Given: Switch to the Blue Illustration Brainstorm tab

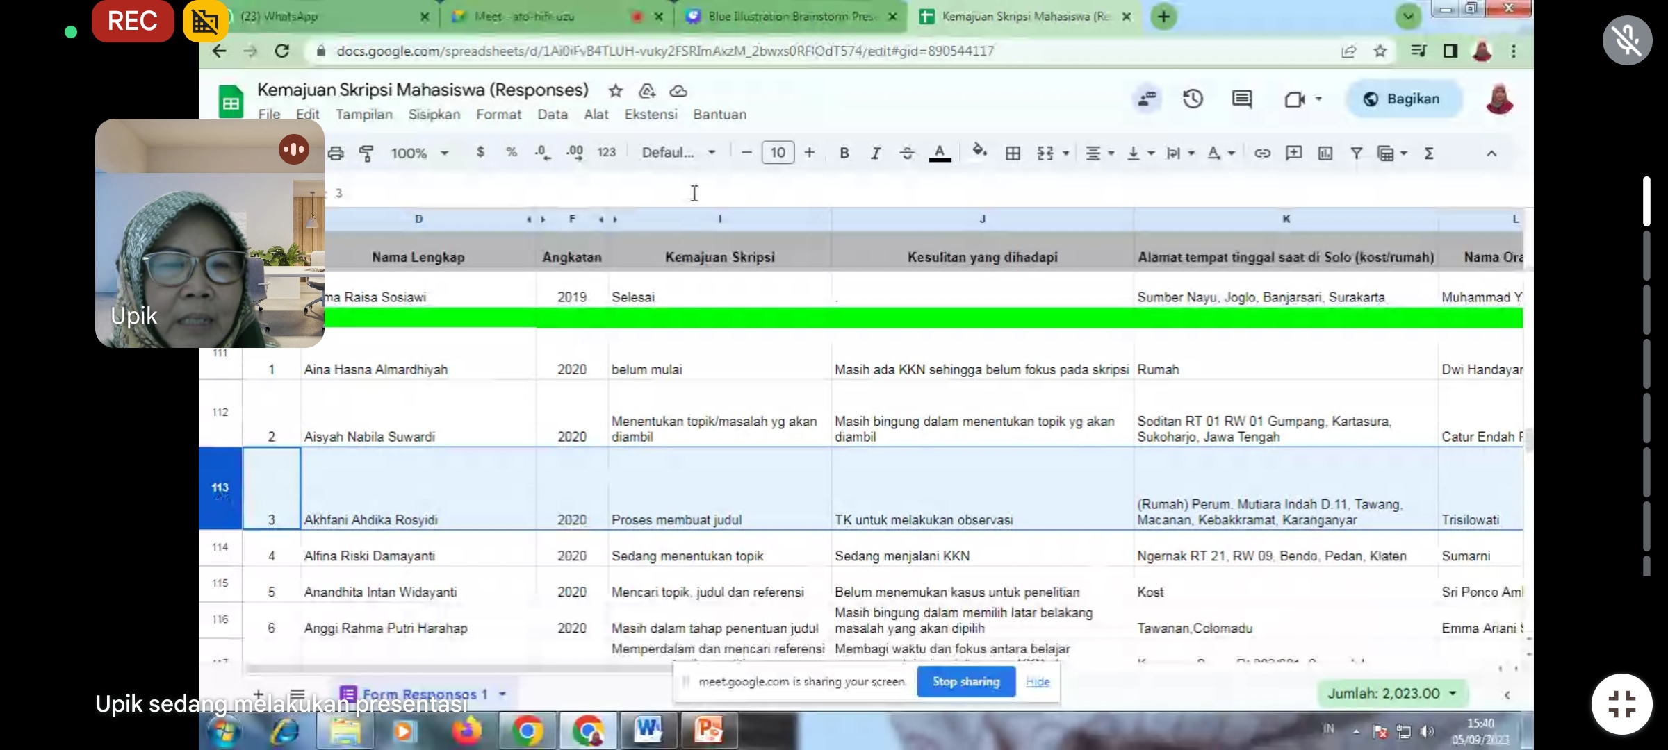Looking at the screenshot, I should click(x=791, y=16).
